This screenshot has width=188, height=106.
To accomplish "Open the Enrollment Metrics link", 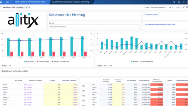I will [152, 15].
